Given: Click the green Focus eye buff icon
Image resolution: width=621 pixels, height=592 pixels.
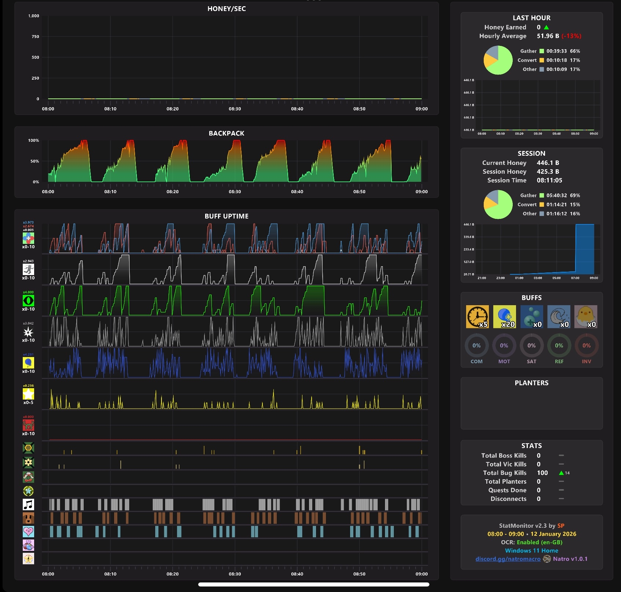Looking at the screenshot, I should (x=28, y=300).
